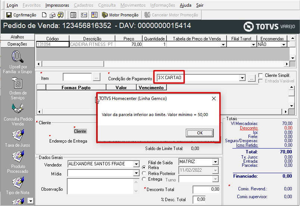Viewport: 300px width, 206px height.
Task: Switch to the Atalhos tab
Action: 18,37
